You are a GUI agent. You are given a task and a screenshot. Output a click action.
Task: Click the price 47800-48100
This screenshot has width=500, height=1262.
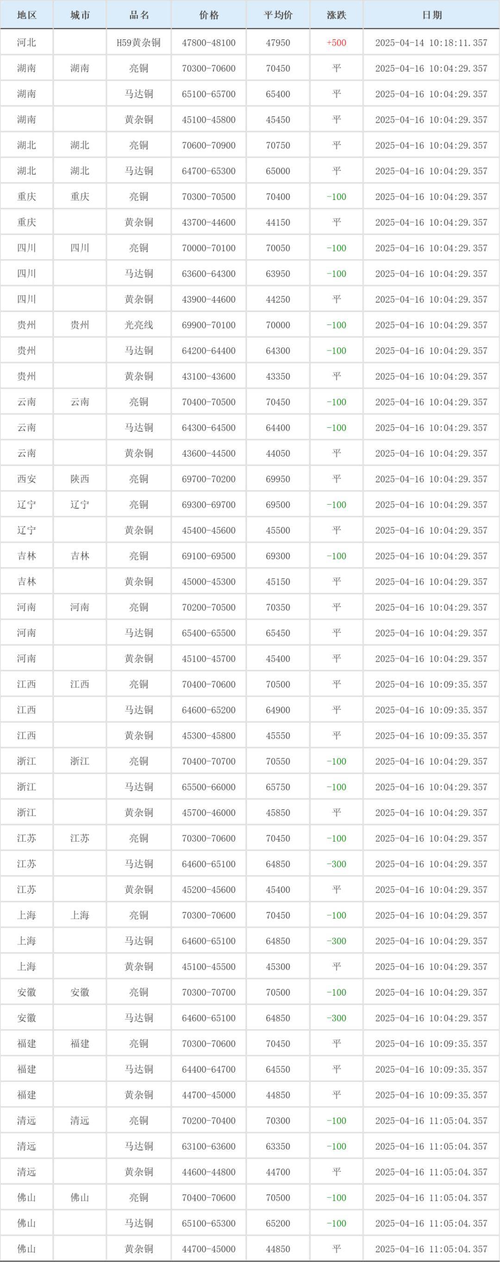point(209,43)
